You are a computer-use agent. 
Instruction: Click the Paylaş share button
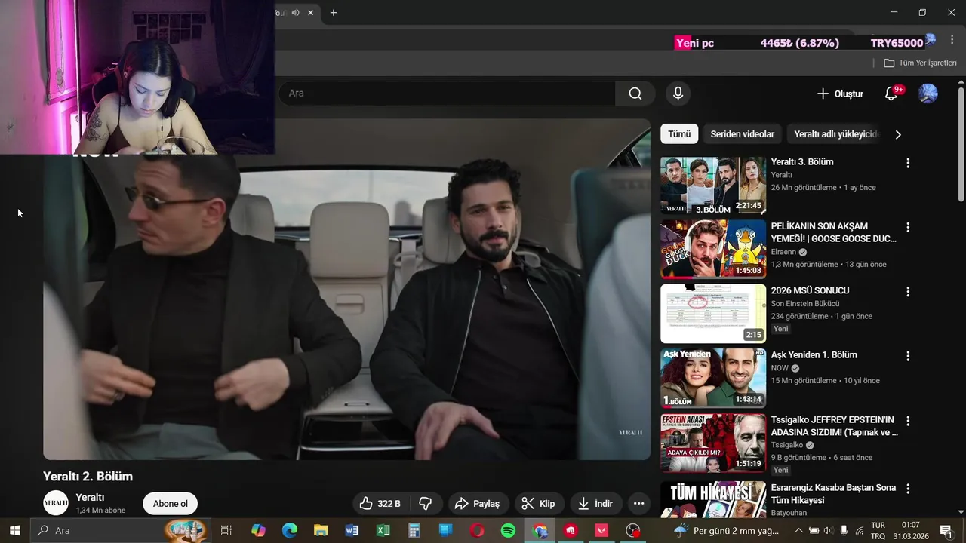[x=478, y=504]
